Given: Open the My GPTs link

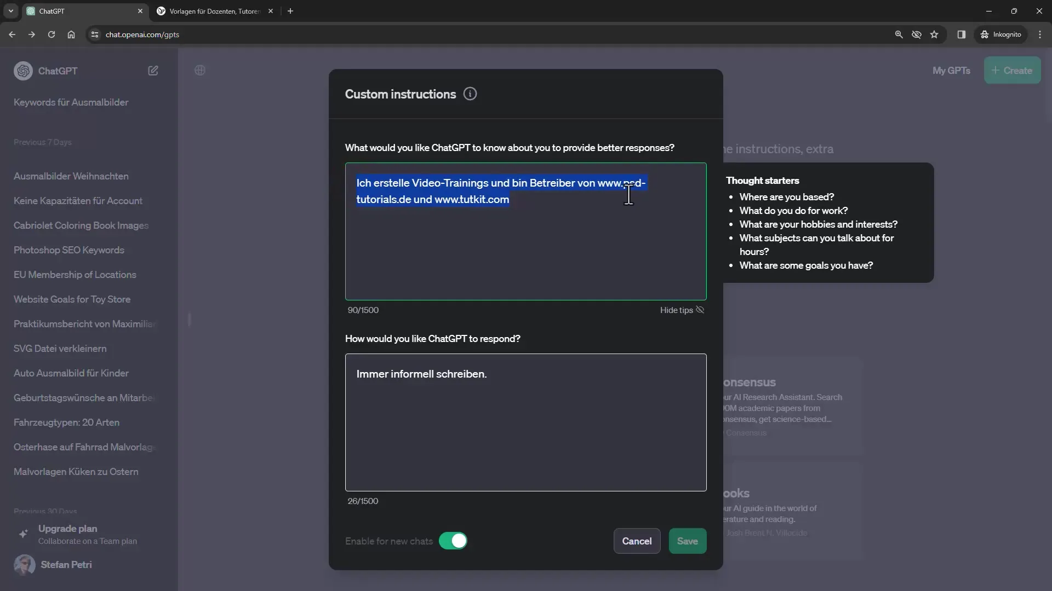Looking at the screenshot, I should pos(951,71).
